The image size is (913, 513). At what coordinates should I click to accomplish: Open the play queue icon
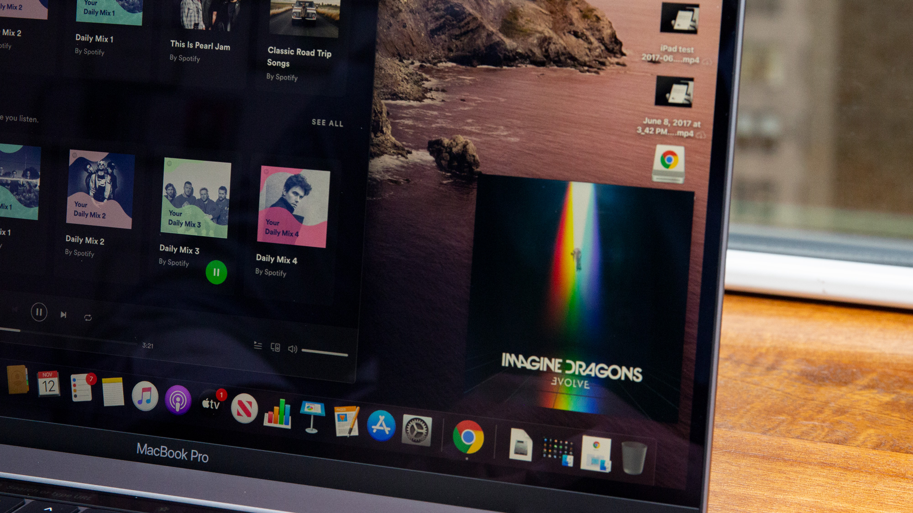[x=258, y=346]
